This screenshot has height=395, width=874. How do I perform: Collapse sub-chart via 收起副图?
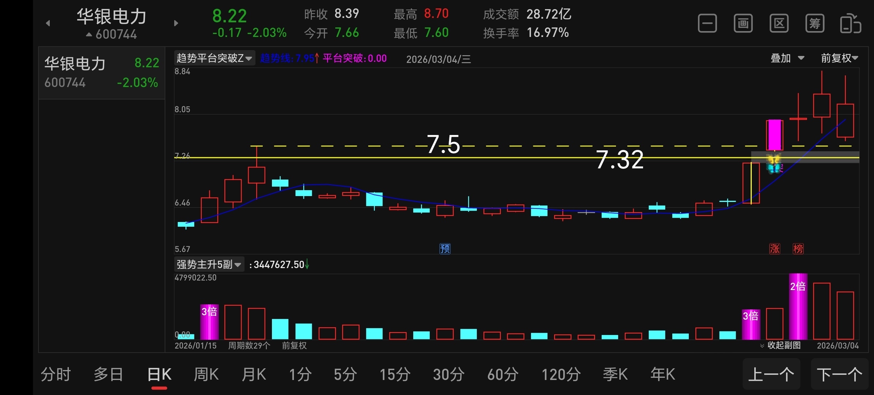tap(781, 345)
